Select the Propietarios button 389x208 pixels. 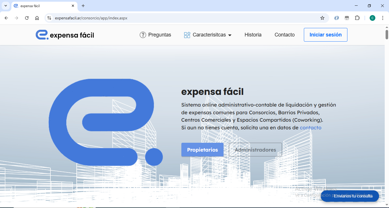pos(202,150)
